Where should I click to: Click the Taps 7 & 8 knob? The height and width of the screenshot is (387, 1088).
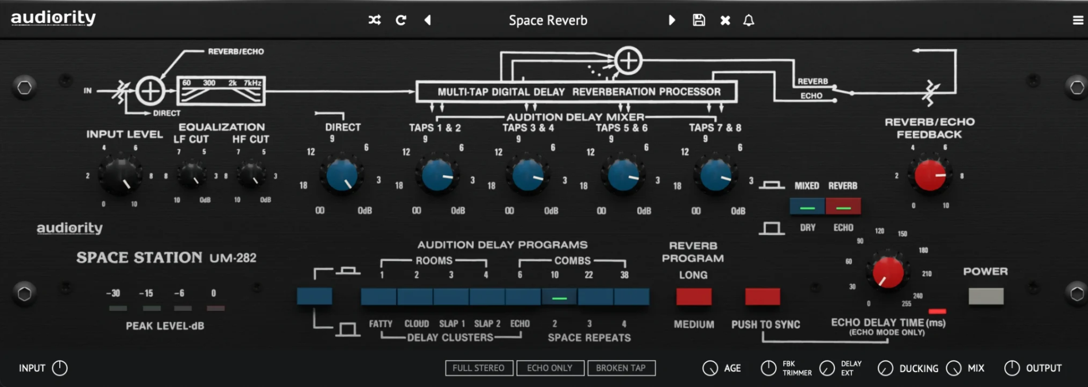point(715,175)
